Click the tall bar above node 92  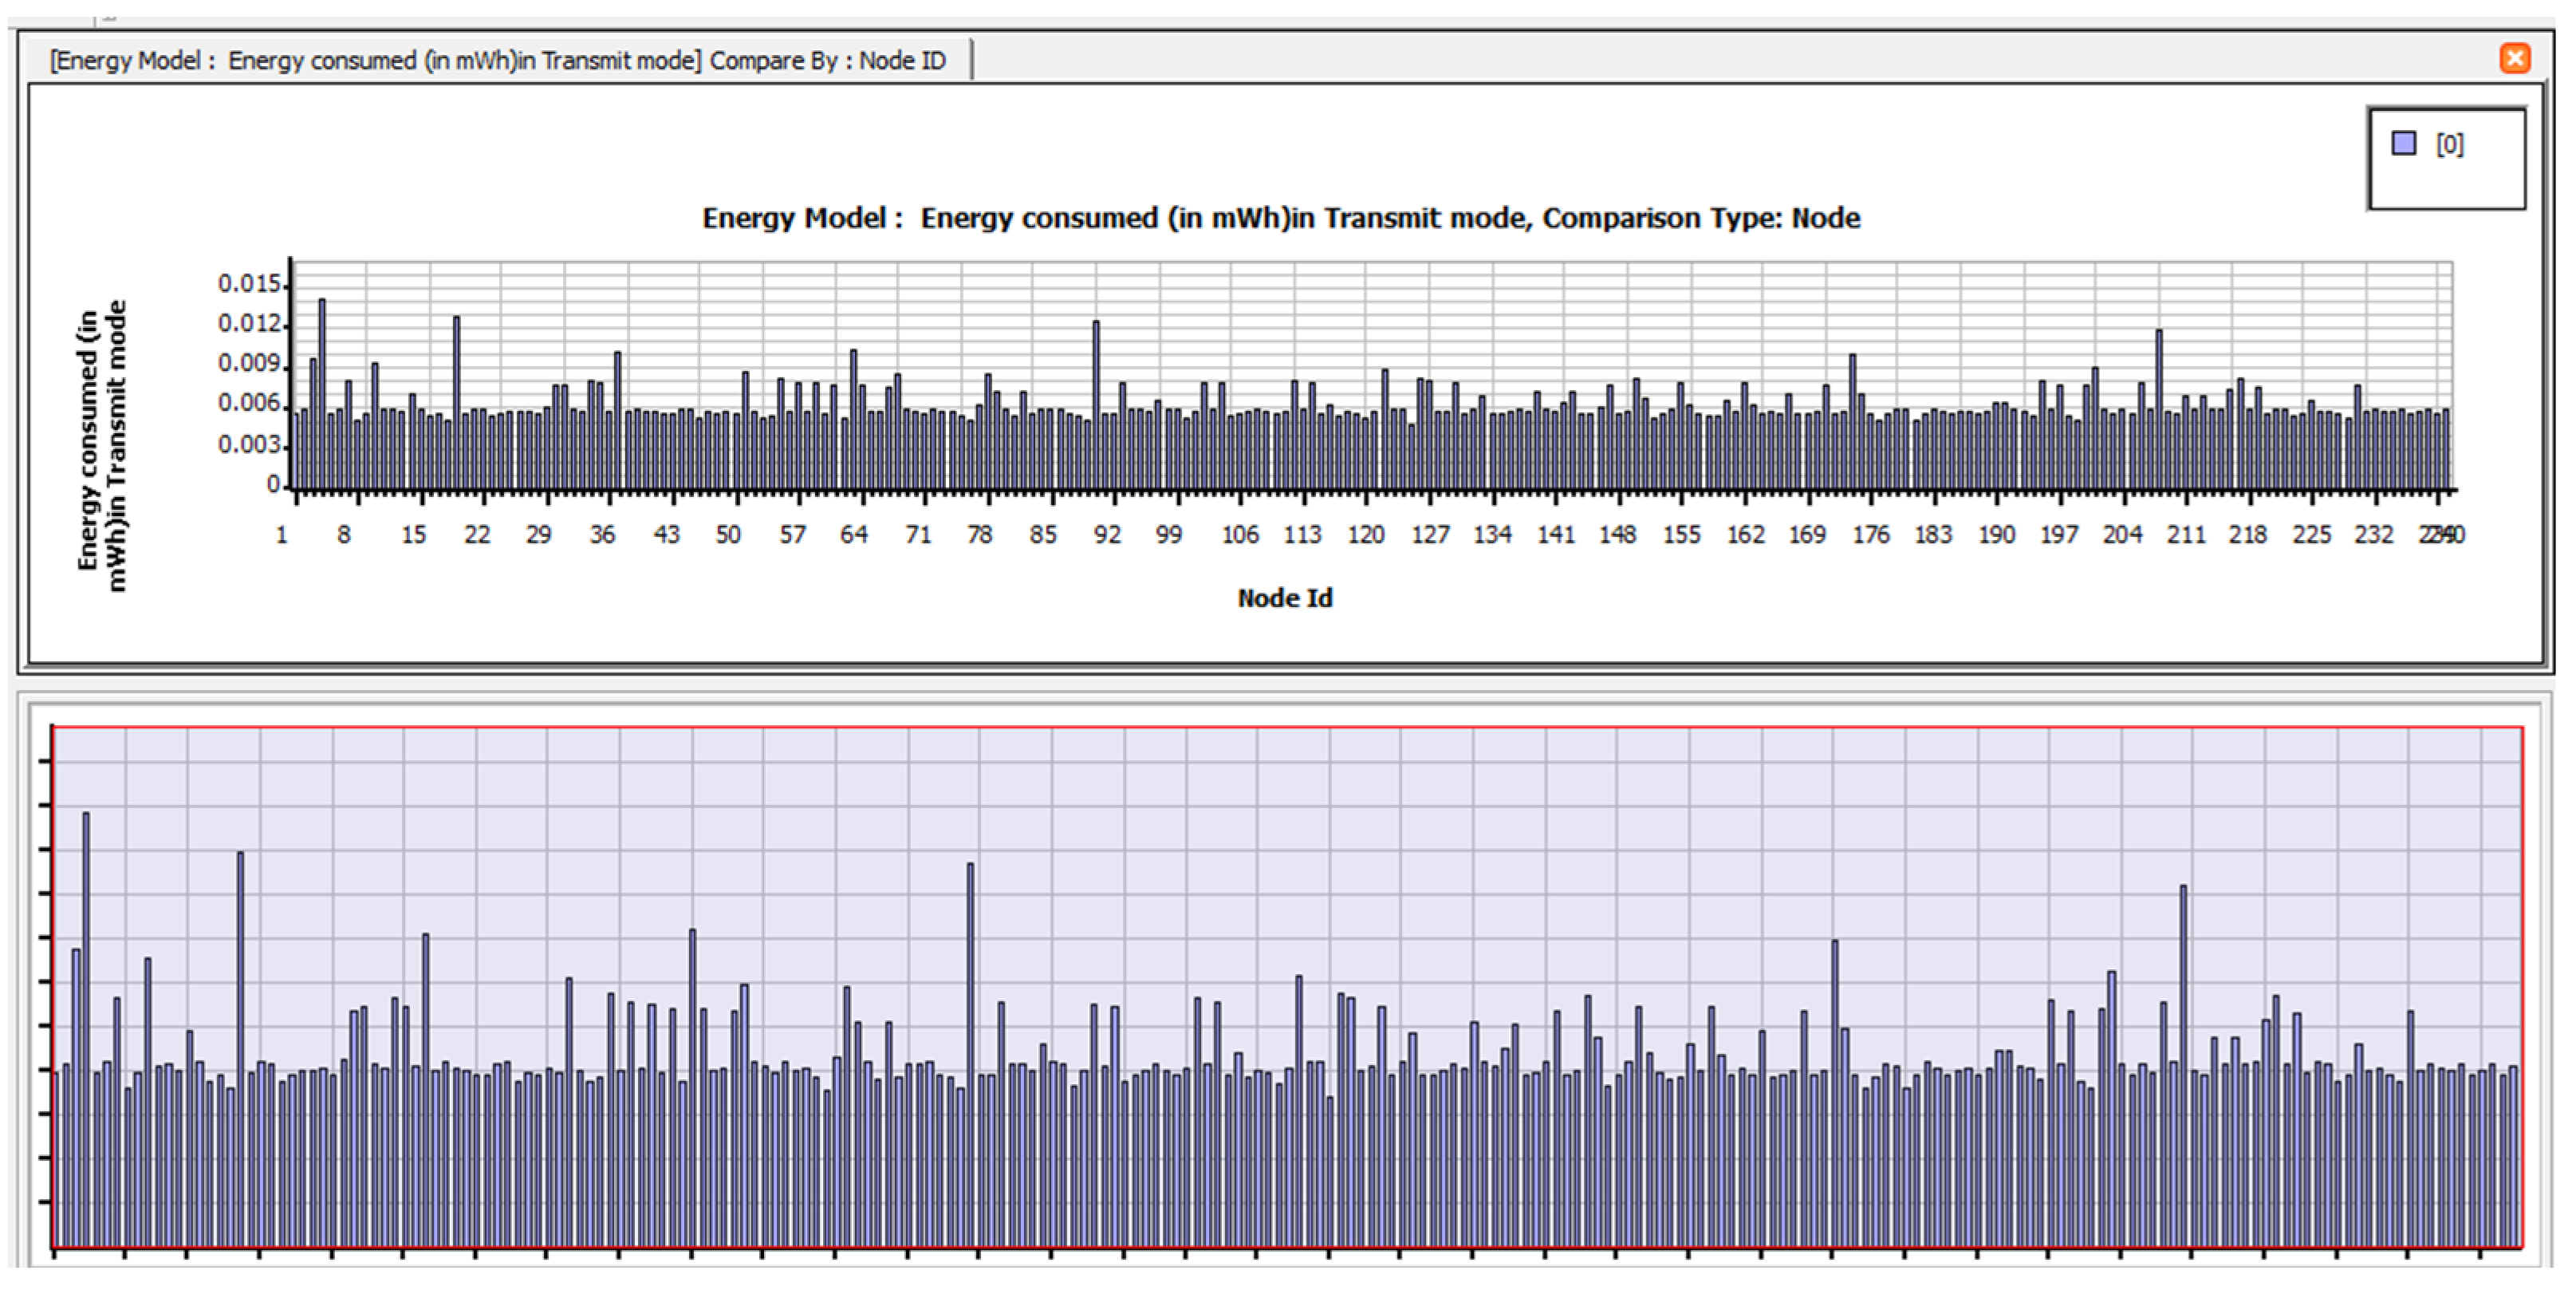(x=1096, y=400)
